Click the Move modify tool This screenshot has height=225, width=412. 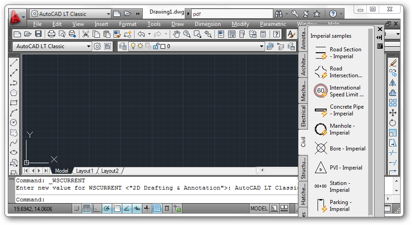393,113
